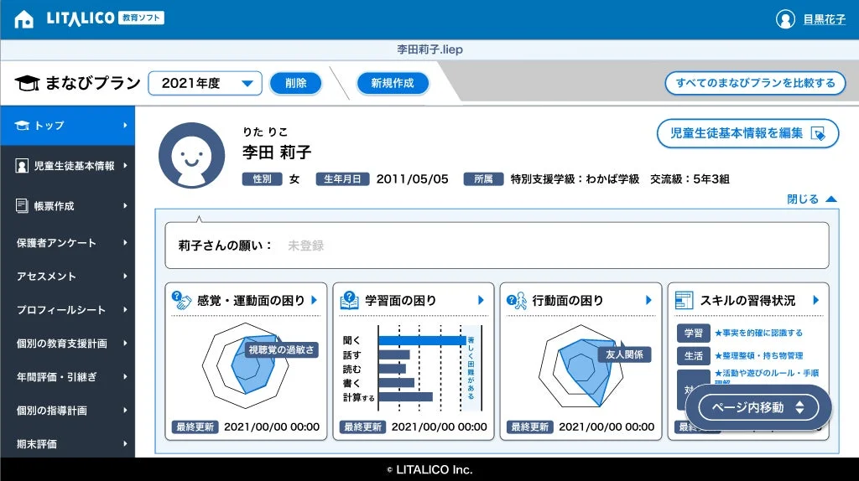The height and width of the screenshot is (481, 859).
Task: Click 児童生徒基本情報を編集 button
Action: (747, 133)
